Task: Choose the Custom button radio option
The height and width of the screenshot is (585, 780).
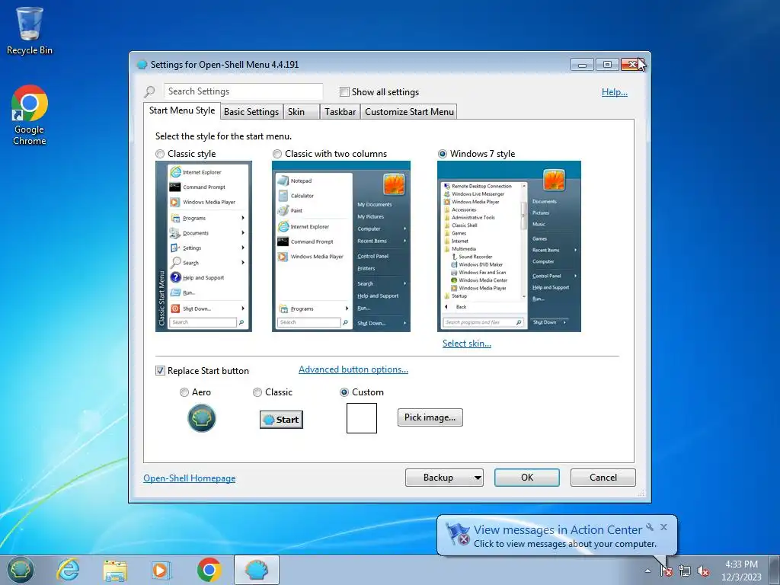Action: click(x=344, y=392)
